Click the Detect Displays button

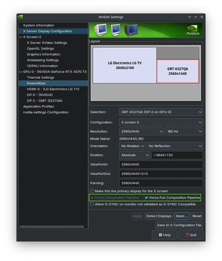(x=159, y=216)
